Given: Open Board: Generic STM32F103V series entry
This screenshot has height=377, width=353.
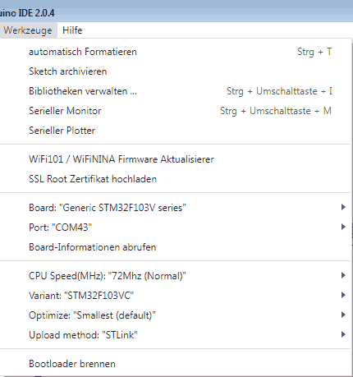Looking at the screenshot, I should [x=175, y=208].
